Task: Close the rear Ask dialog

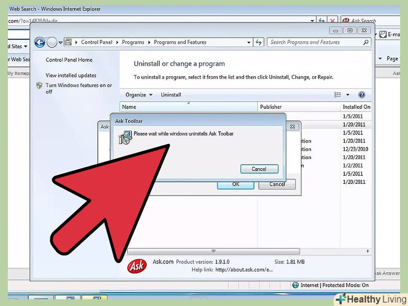Action: coord(293,127)
